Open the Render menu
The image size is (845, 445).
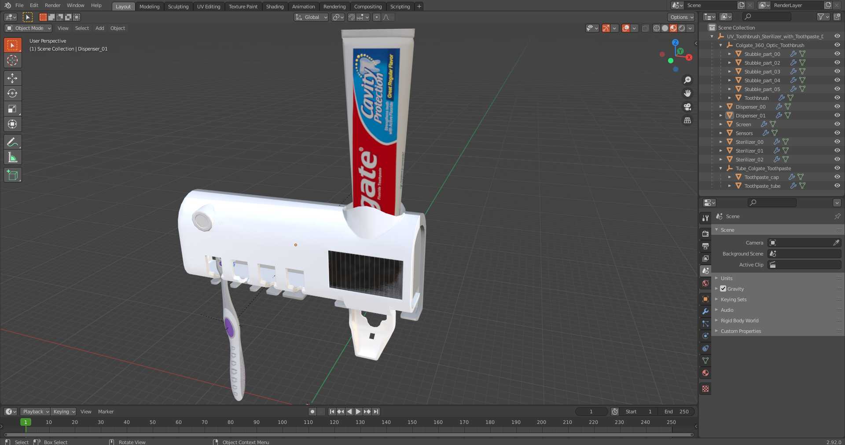pos(52,5)
